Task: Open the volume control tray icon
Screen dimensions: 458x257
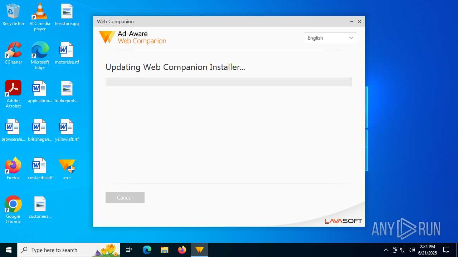Action: tap(412, 250)
